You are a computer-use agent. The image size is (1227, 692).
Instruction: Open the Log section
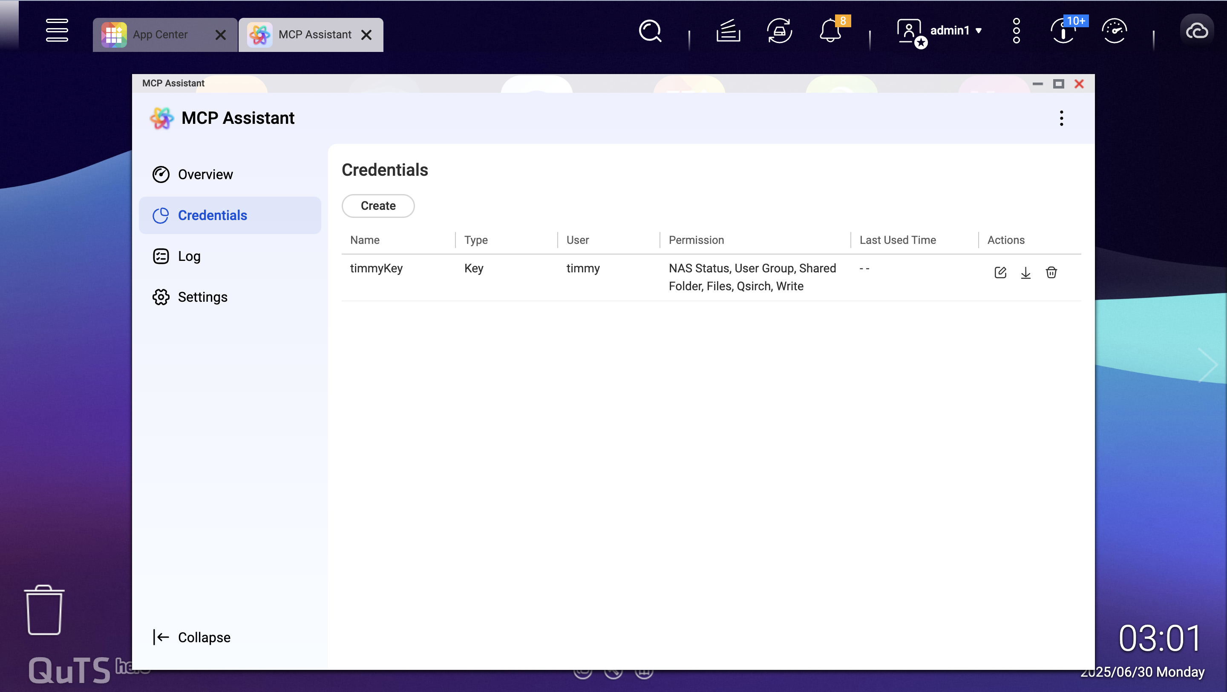(x=189, y=256)
